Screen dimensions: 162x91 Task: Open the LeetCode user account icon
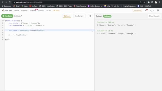pos(158,10)
